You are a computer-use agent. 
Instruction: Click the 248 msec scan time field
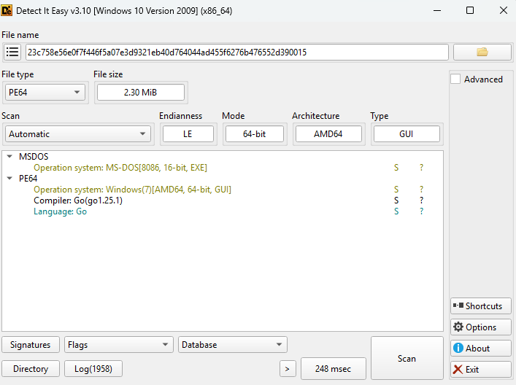tap(333, 368)
